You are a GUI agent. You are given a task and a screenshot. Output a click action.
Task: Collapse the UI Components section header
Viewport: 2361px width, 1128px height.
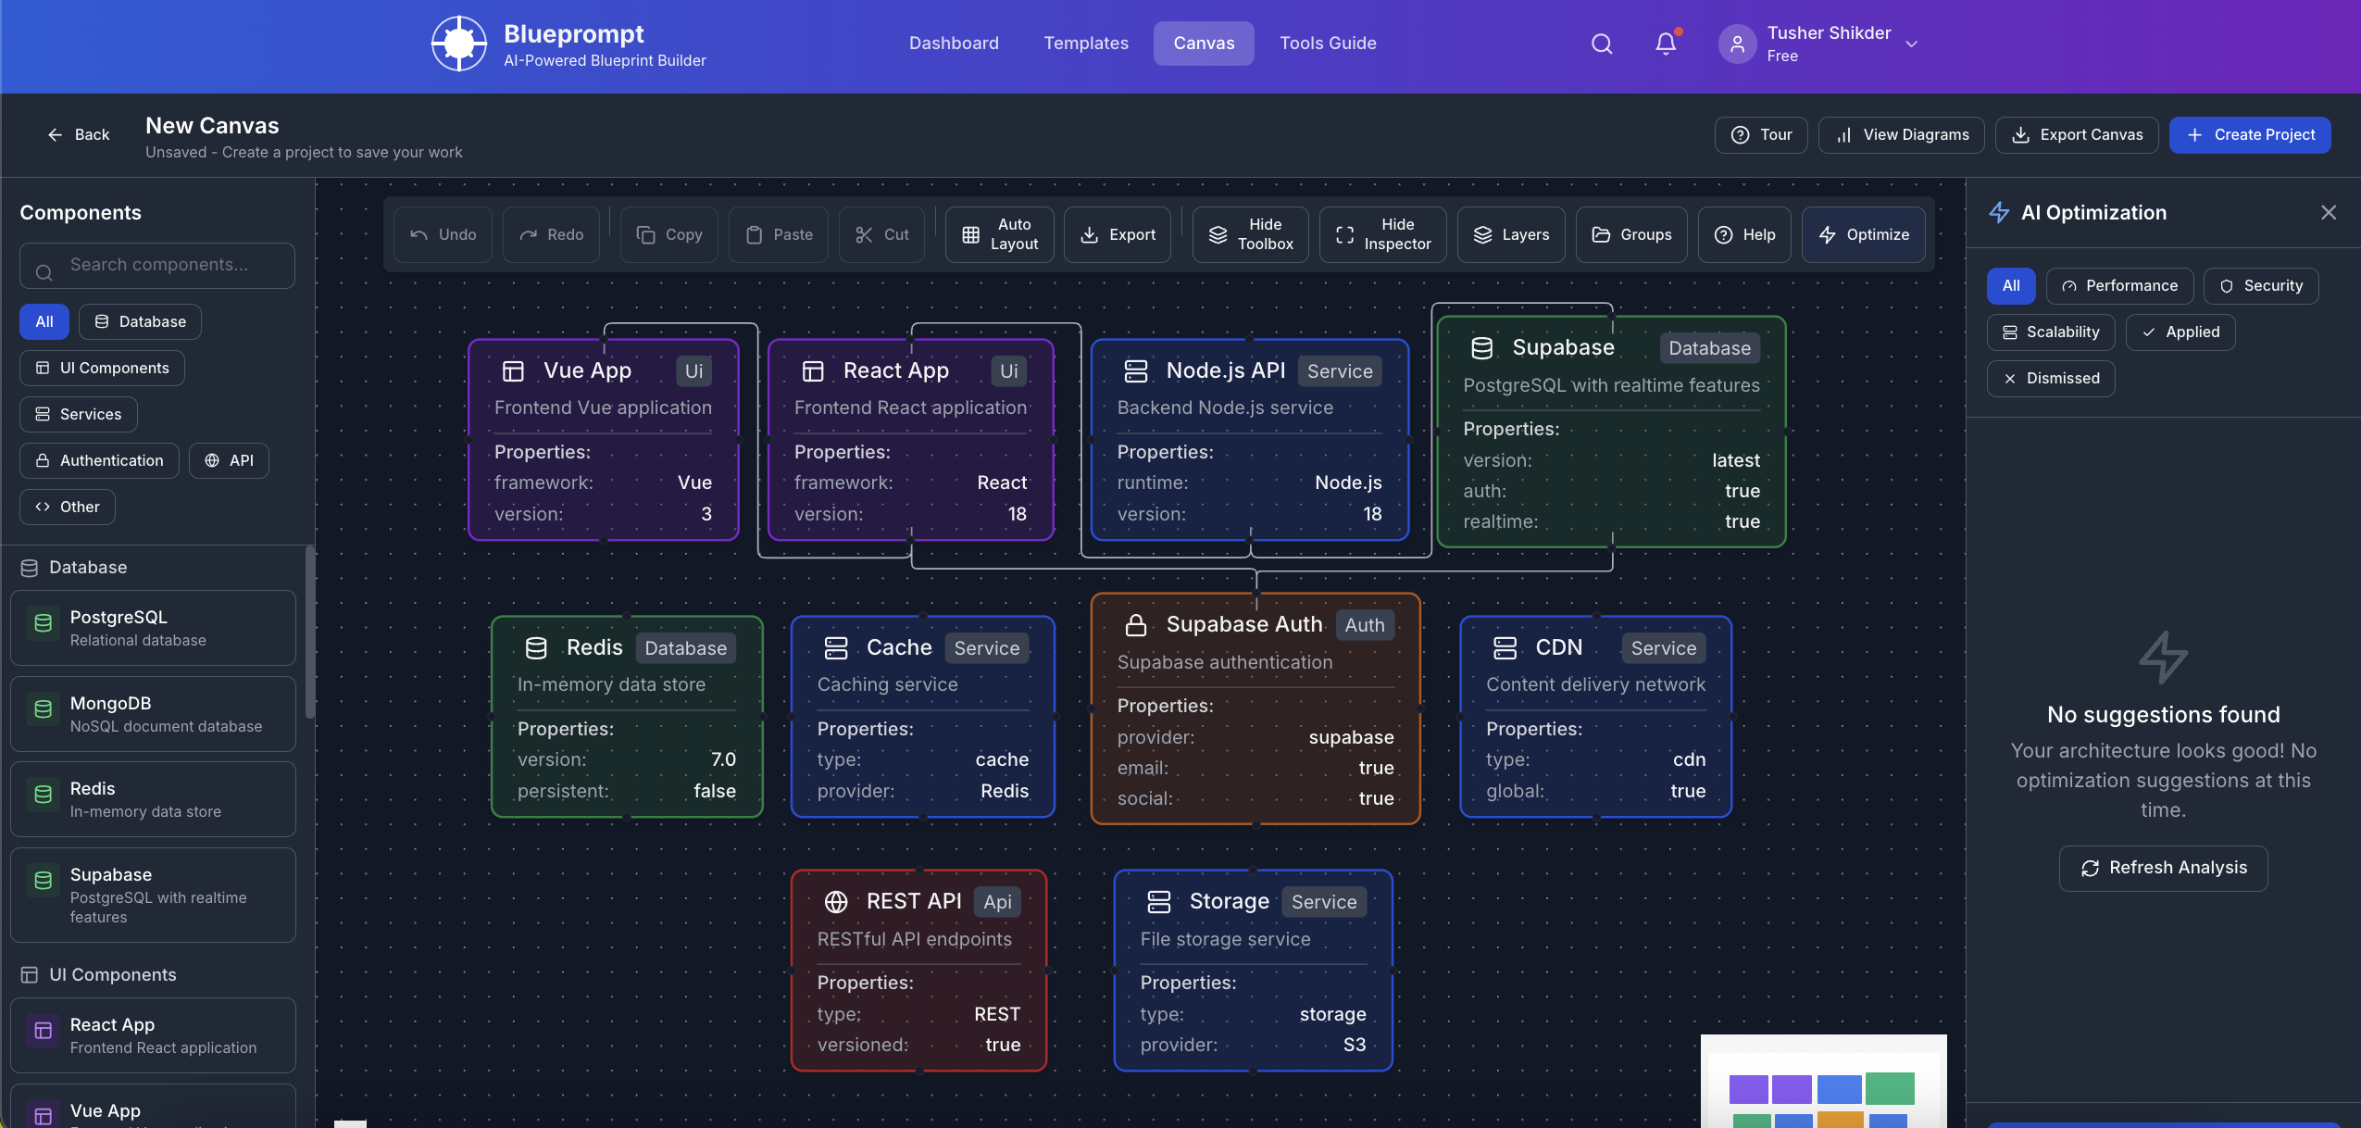(x=112, y=974)
